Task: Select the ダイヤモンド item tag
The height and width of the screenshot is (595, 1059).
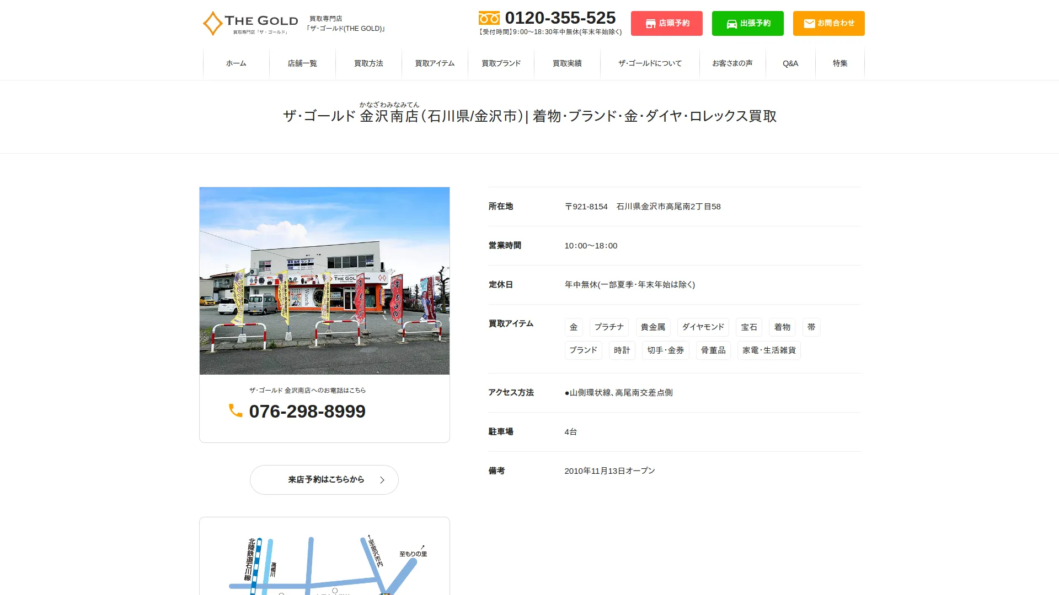Action: pos(703,327)
